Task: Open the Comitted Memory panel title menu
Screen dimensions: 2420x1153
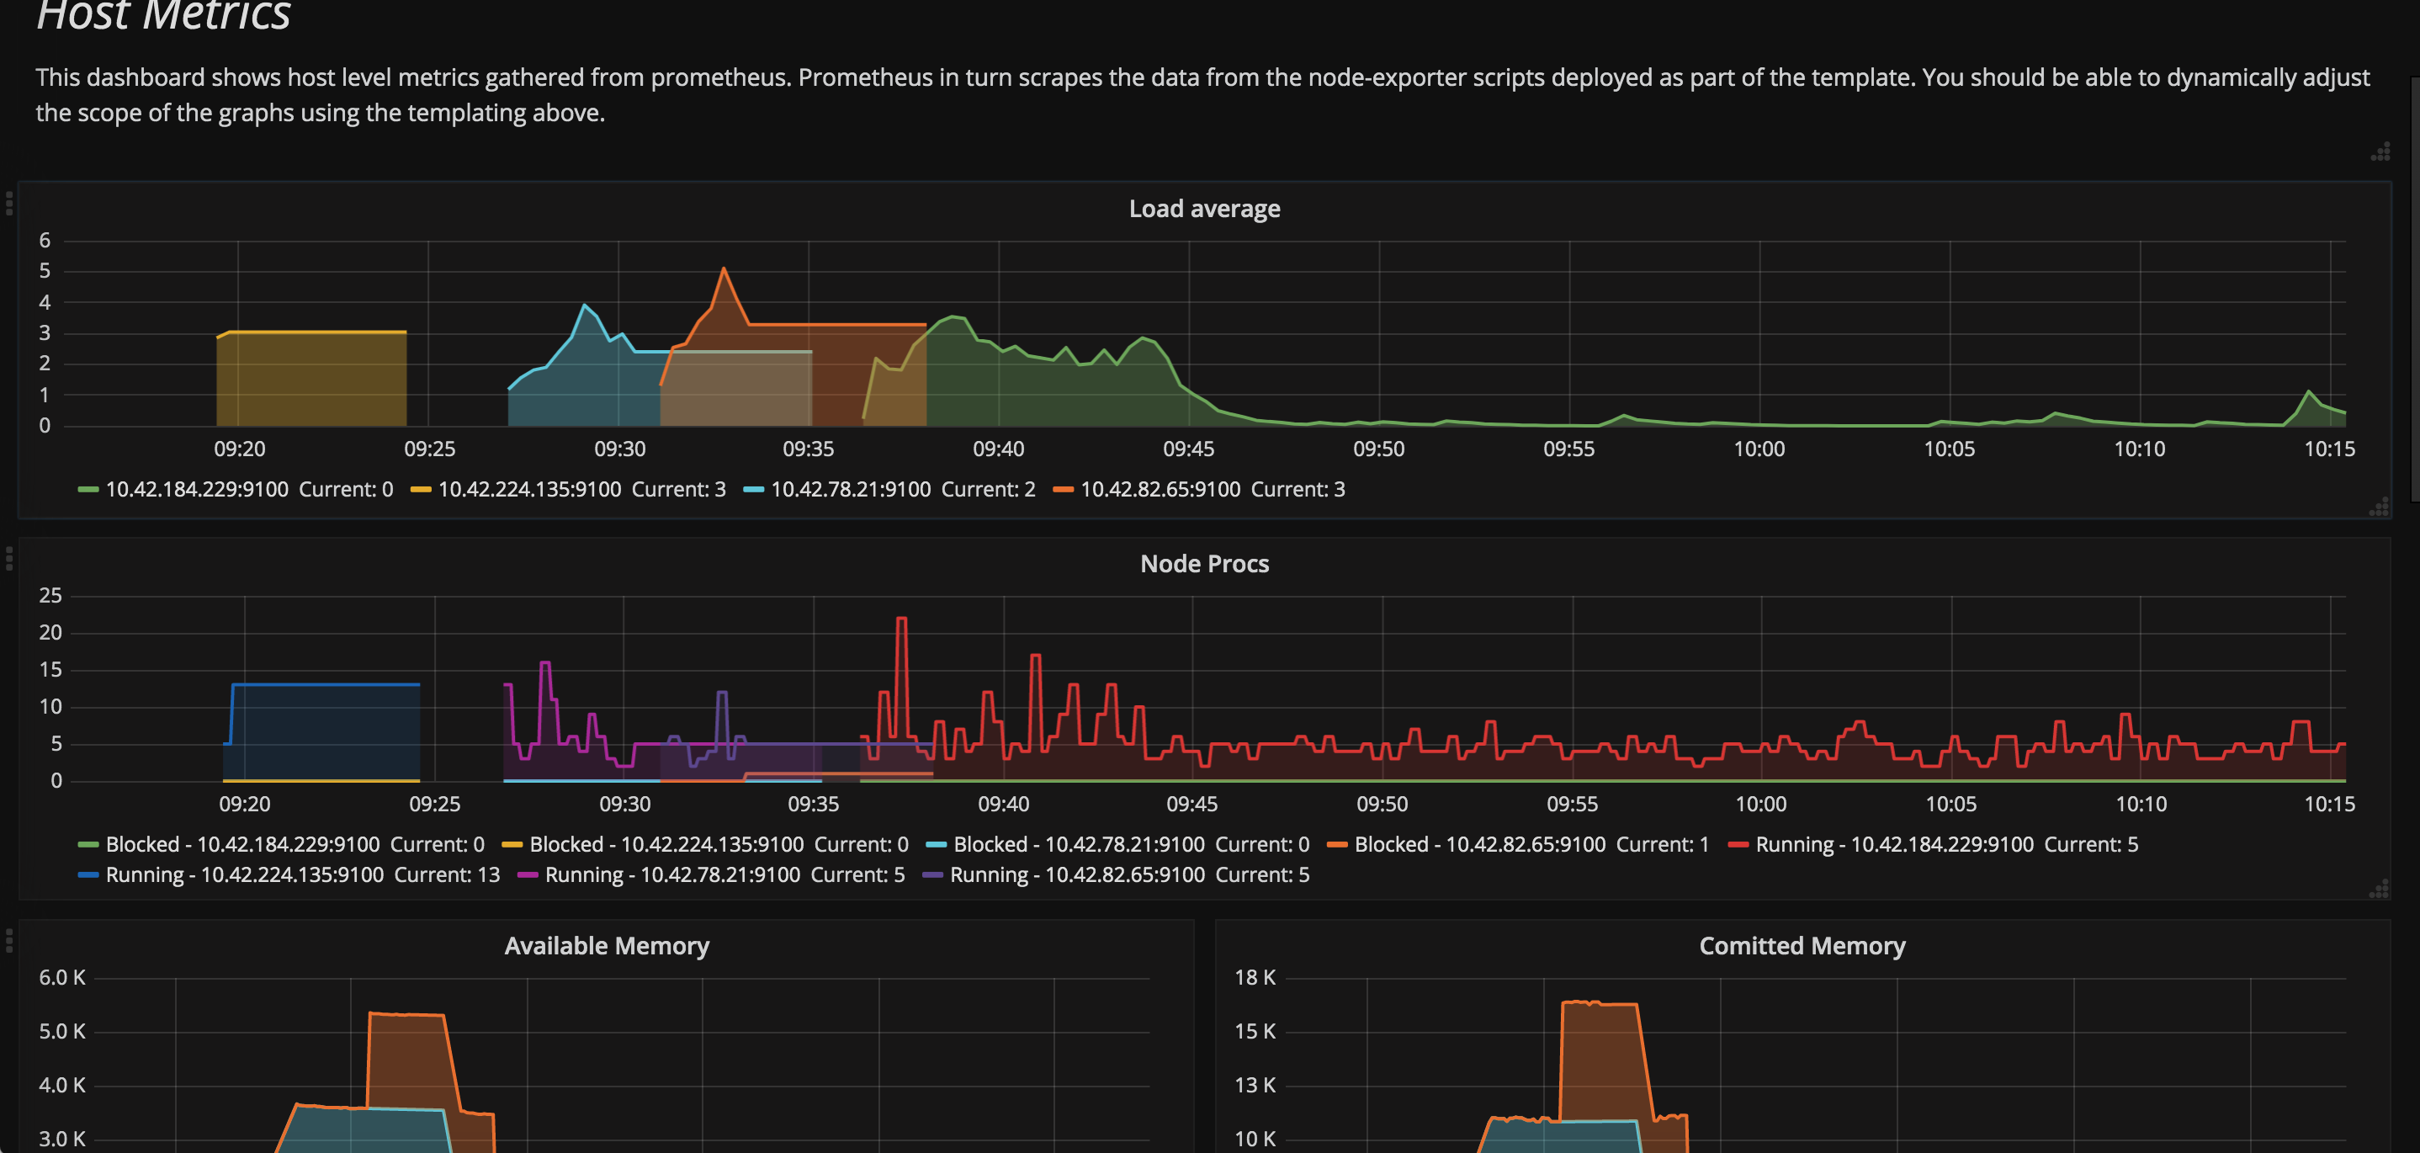Action: 1801,946
